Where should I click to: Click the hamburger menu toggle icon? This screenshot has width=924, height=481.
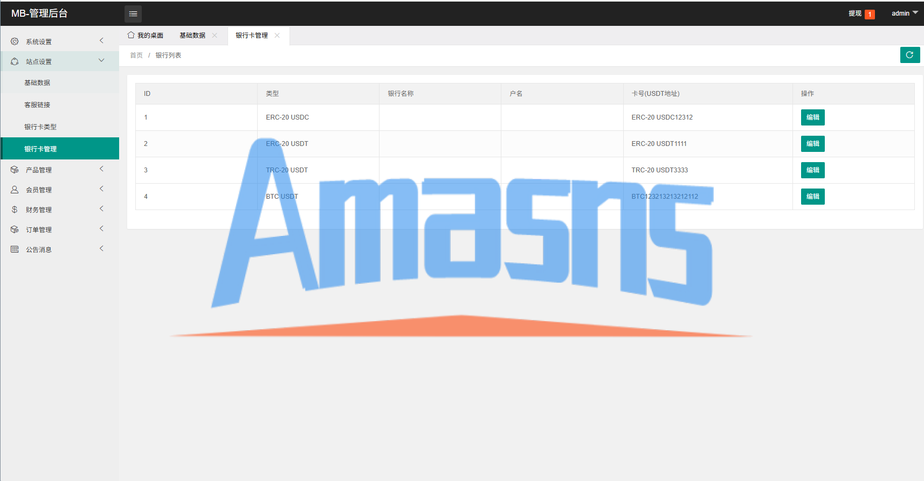[133, 14]
